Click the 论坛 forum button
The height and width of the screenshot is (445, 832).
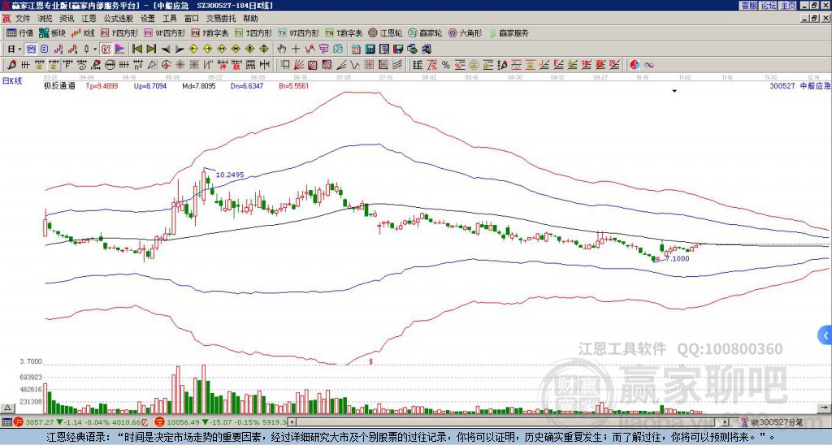[x=769, y=6]
